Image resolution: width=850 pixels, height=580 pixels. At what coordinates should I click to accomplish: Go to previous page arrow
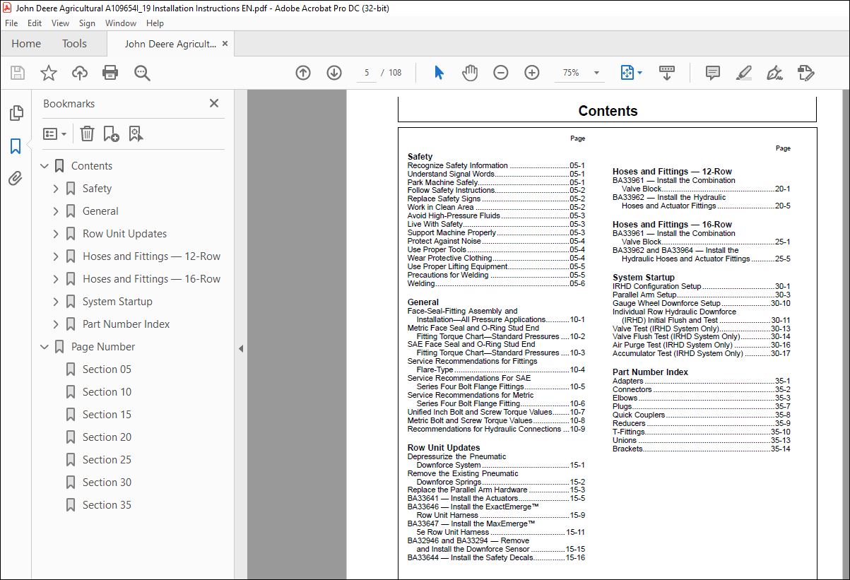303,73
